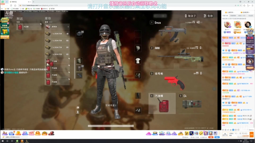Click the link with a yellow icon at the chat panel top left

[x=229, y=12]
